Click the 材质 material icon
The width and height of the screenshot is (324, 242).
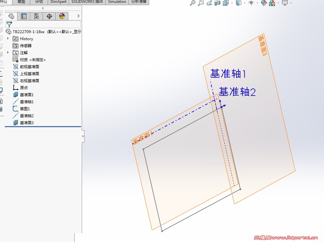15,60
